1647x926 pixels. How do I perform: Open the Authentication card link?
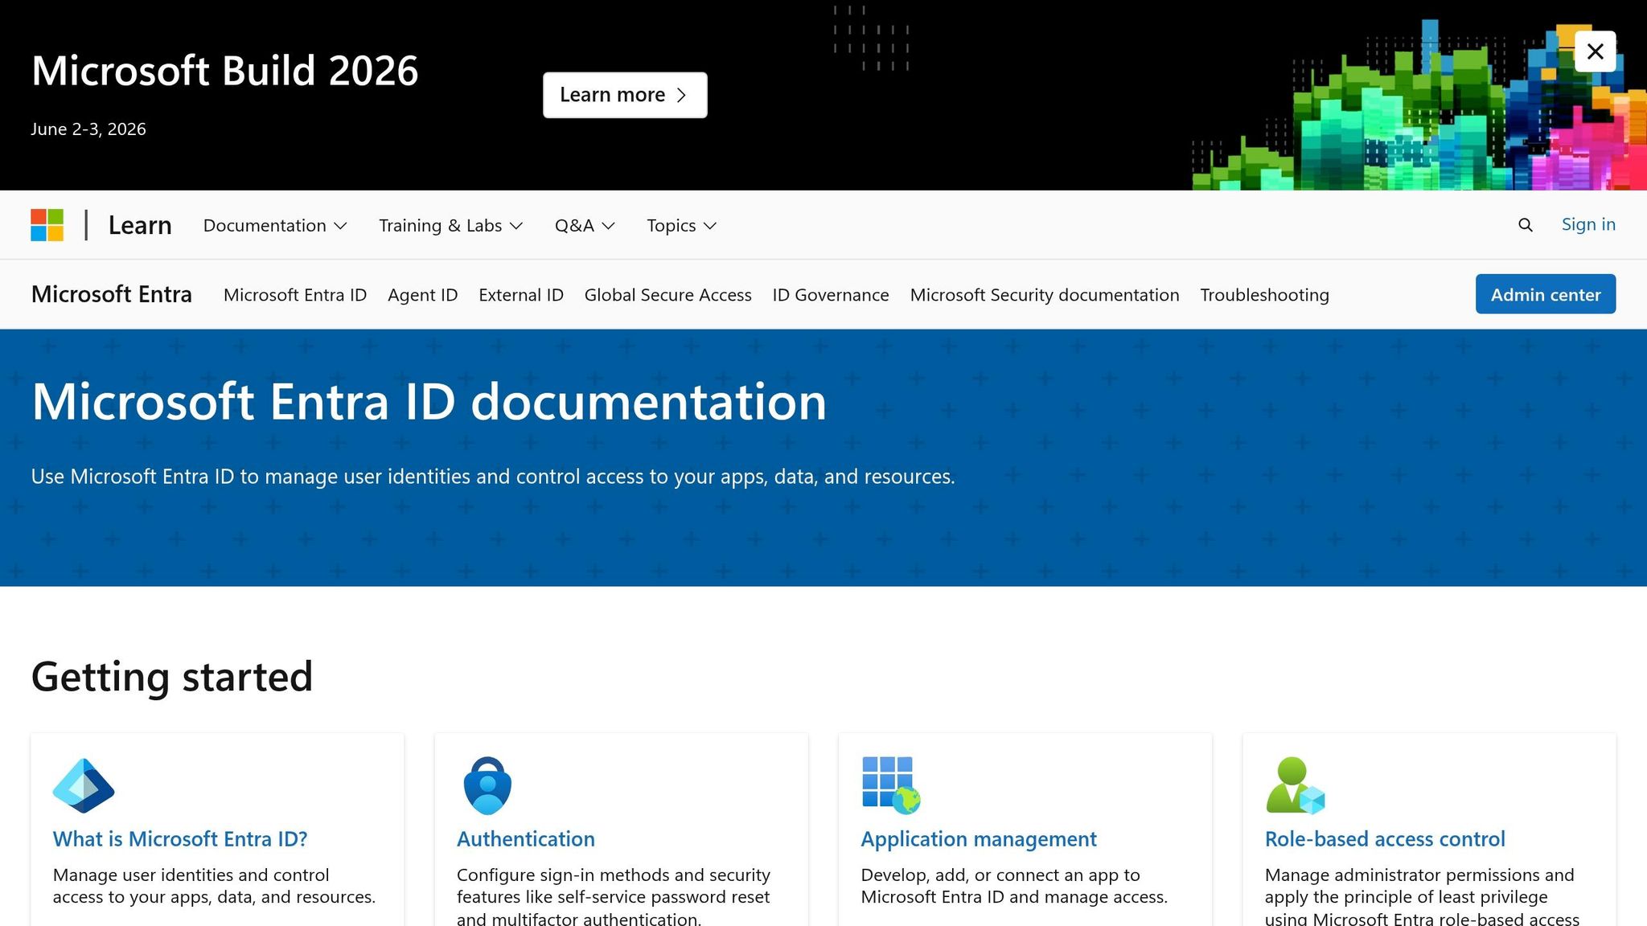(x=526, y=838)
